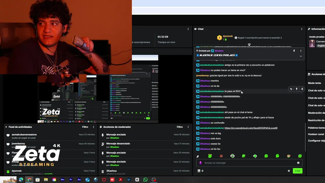Select Hostear canal action
This screenshot has height=183, width=325.
316,134
